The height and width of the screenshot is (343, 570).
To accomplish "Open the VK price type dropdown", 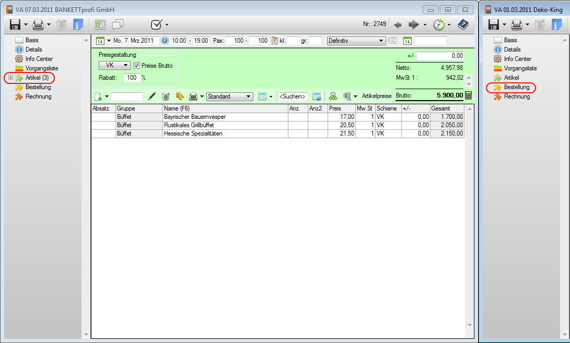I will coord(114,66).
